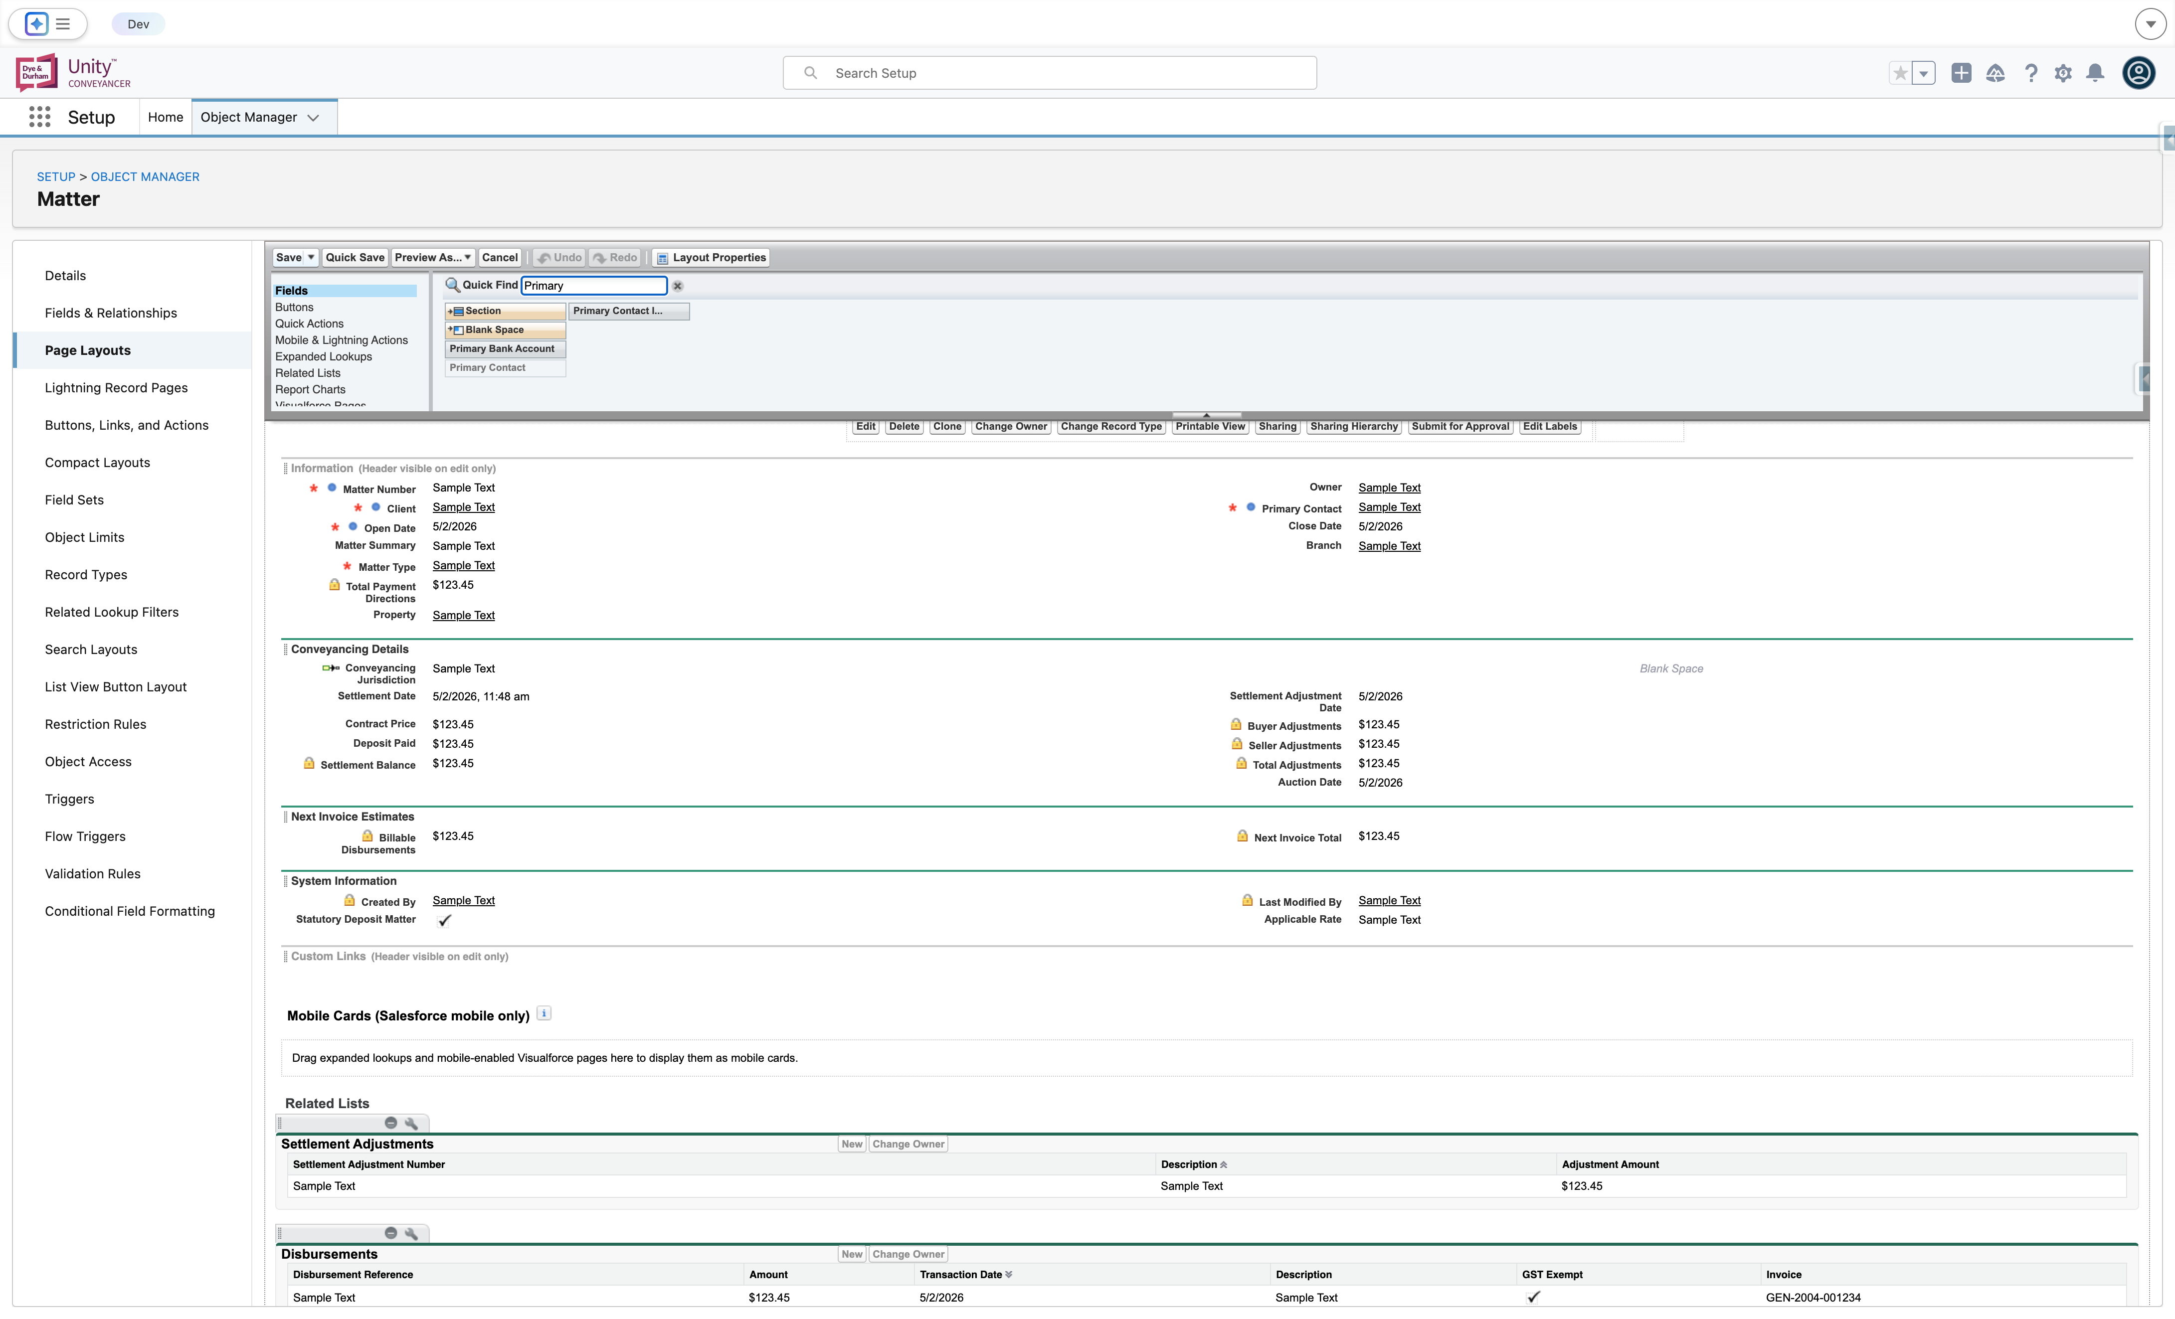Open the user profile avatar
Image resolution: width=2175 pixels, height=1319 pixels.
tap(2139, 72)
